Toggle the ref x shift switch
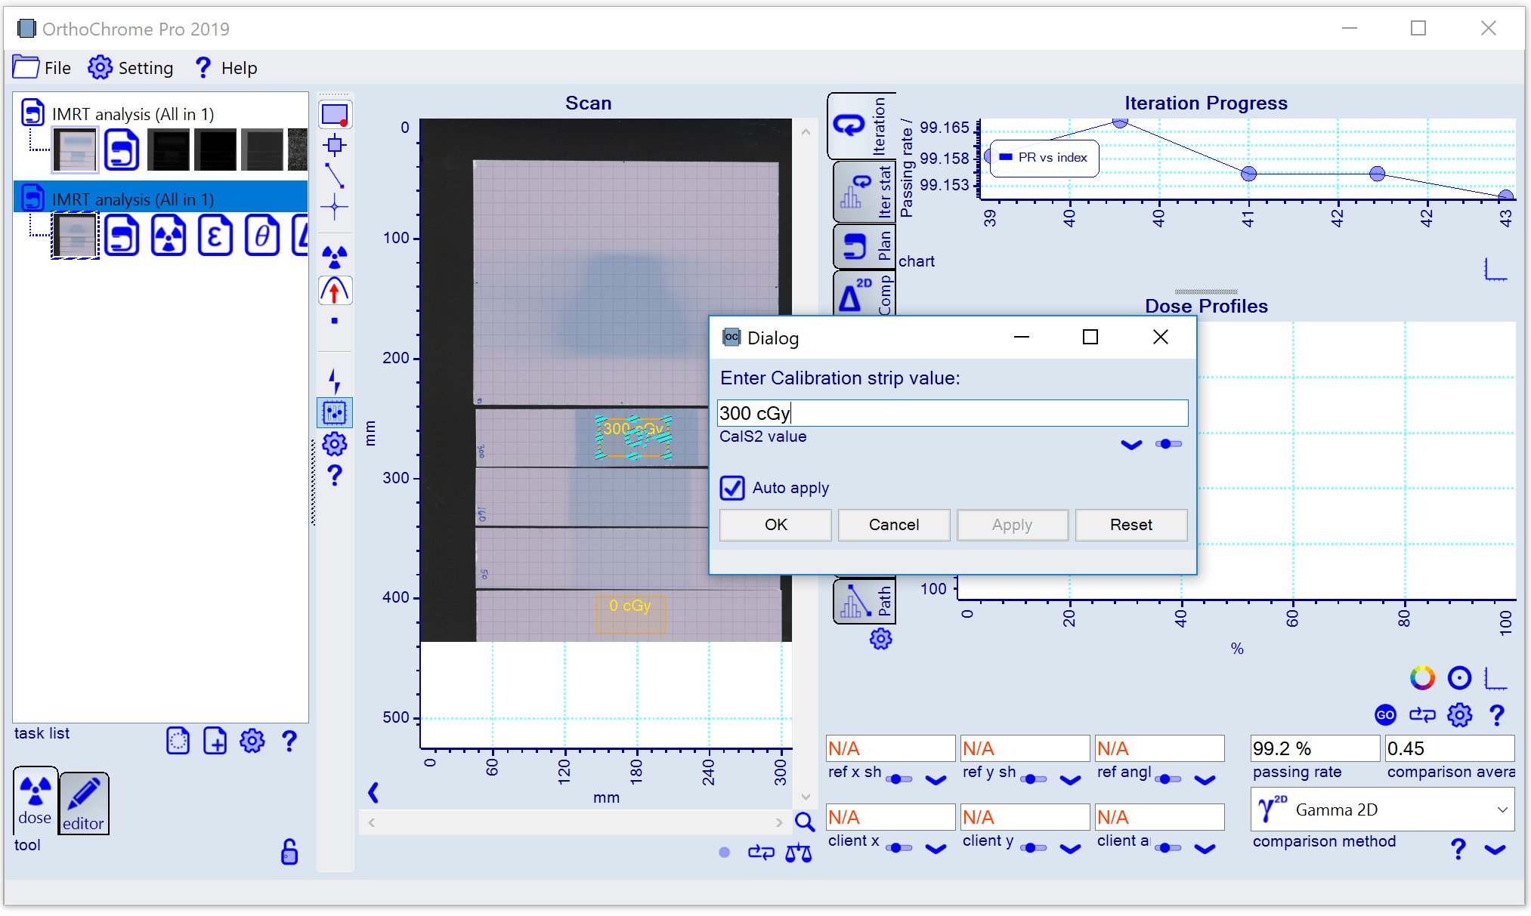The image size is (1531, 916). pos(898,779)
